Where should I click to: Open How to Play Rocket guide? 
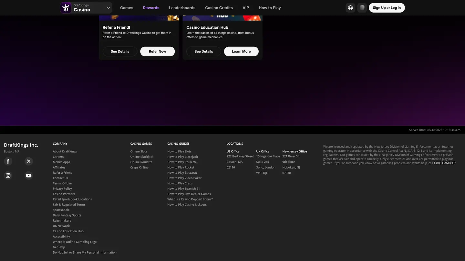click(181, 168)
